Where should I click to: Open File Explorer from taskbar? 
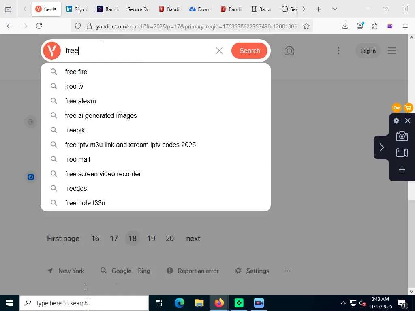(x=199, y=303)
